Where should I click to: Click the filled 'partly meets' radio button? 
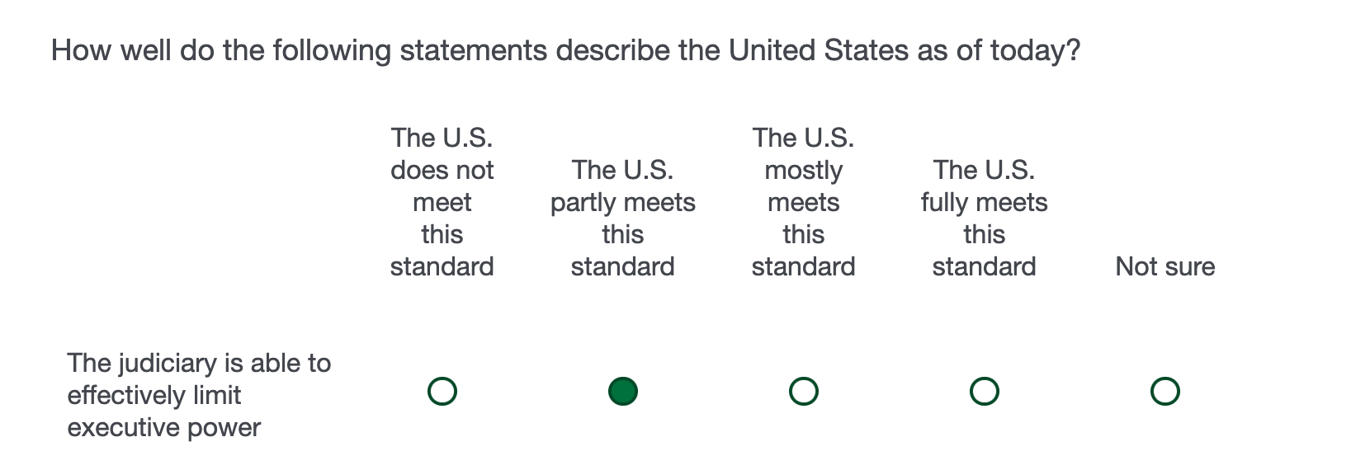point(622,391)
